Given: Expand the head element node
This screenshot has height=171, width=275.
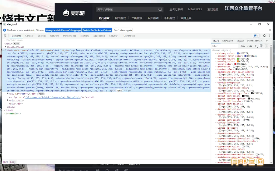Looking at the screenshot, I should tap(6, 47).
